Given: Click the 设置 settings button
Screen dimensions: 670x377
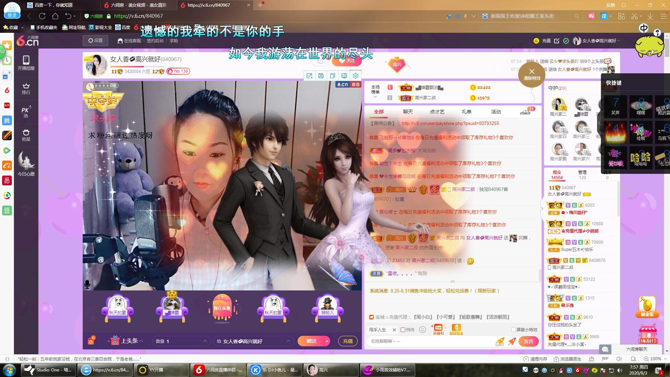Looking at the screenshot, I should [x=95, y=40].
